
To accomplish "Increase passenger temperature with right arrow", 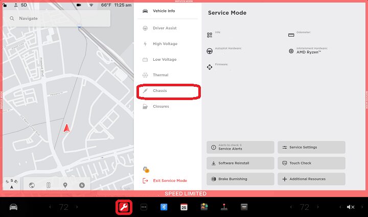I will (x=318, y=207).
